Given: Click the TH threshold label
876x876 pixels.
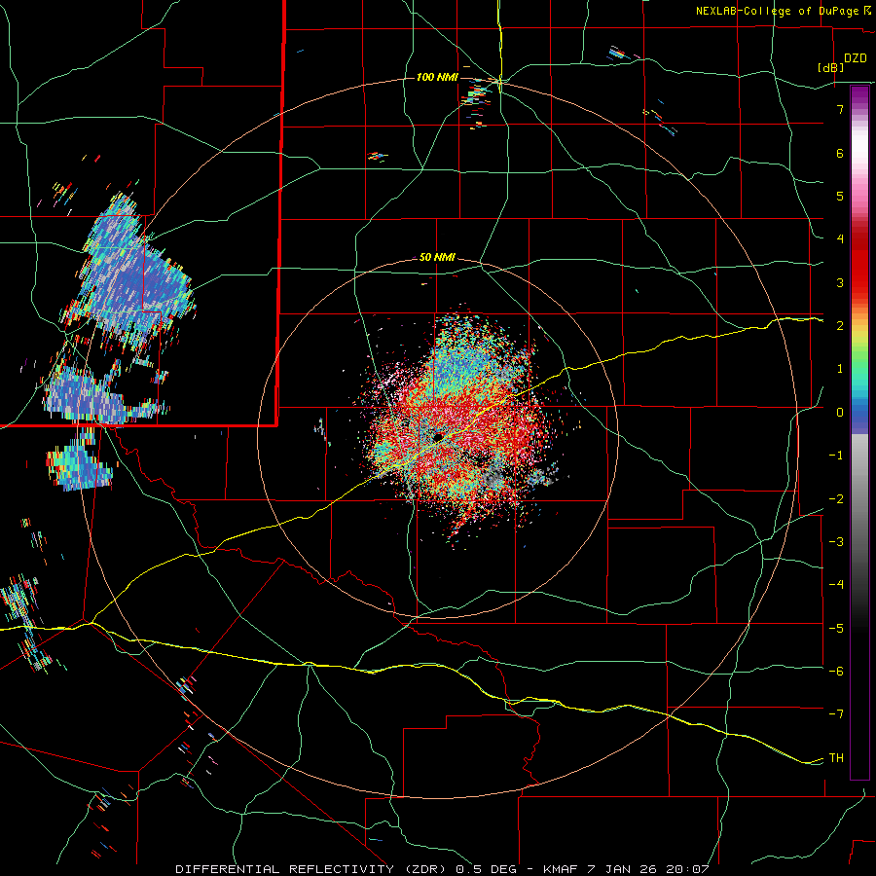Looking at the screenshot, I should (836, 758).
